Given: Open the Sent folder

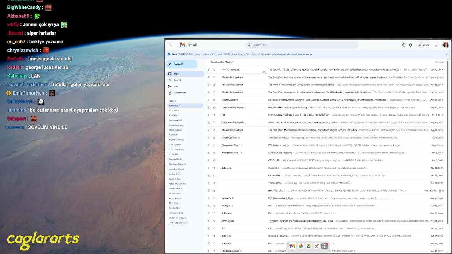Looking at the screenshot, I should (x=185, y=86).
